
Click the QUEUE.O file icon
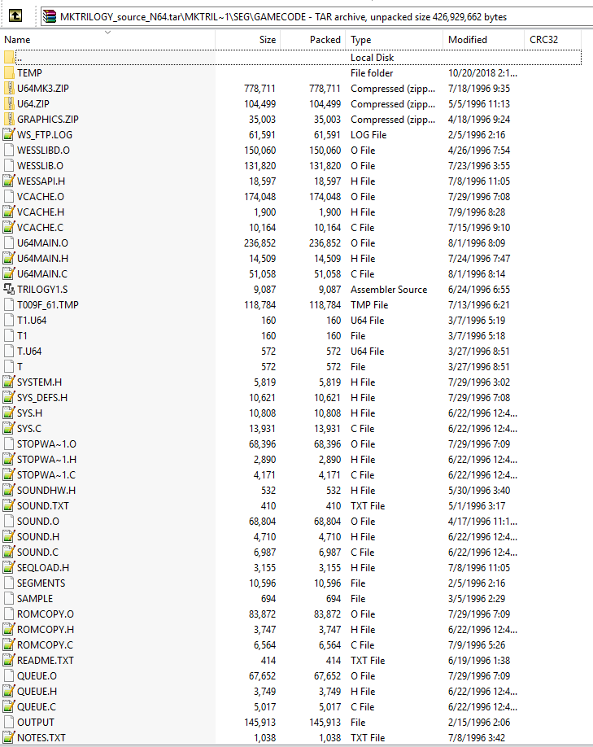click(9, 676)
